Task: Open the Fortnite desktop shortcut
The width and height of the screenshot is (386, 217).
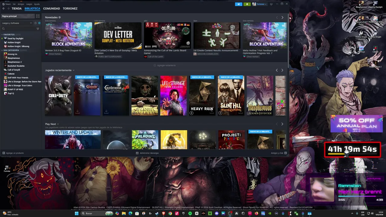Action: click(7, 168)
